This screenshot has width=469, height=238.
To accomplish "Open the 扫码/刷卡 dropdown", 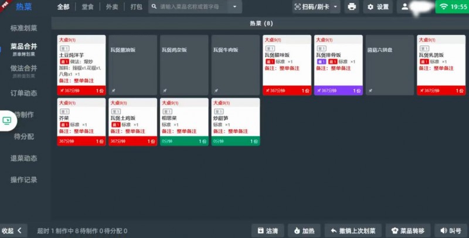I will (316, 7).
